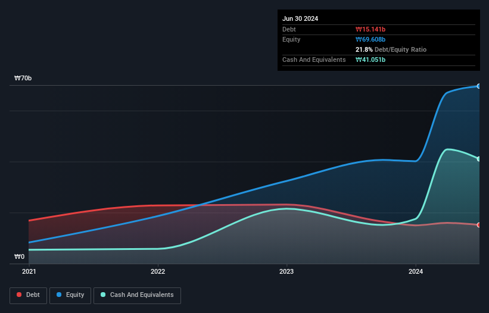Select the Cash end data point marker
The width and height of the screenshot is (489, 313).
(x=479, y=159)
